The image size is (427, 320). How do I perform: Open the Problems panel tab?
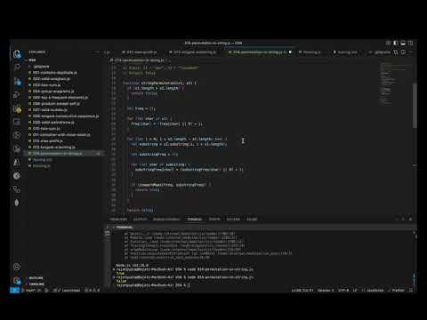click(118, 220)
